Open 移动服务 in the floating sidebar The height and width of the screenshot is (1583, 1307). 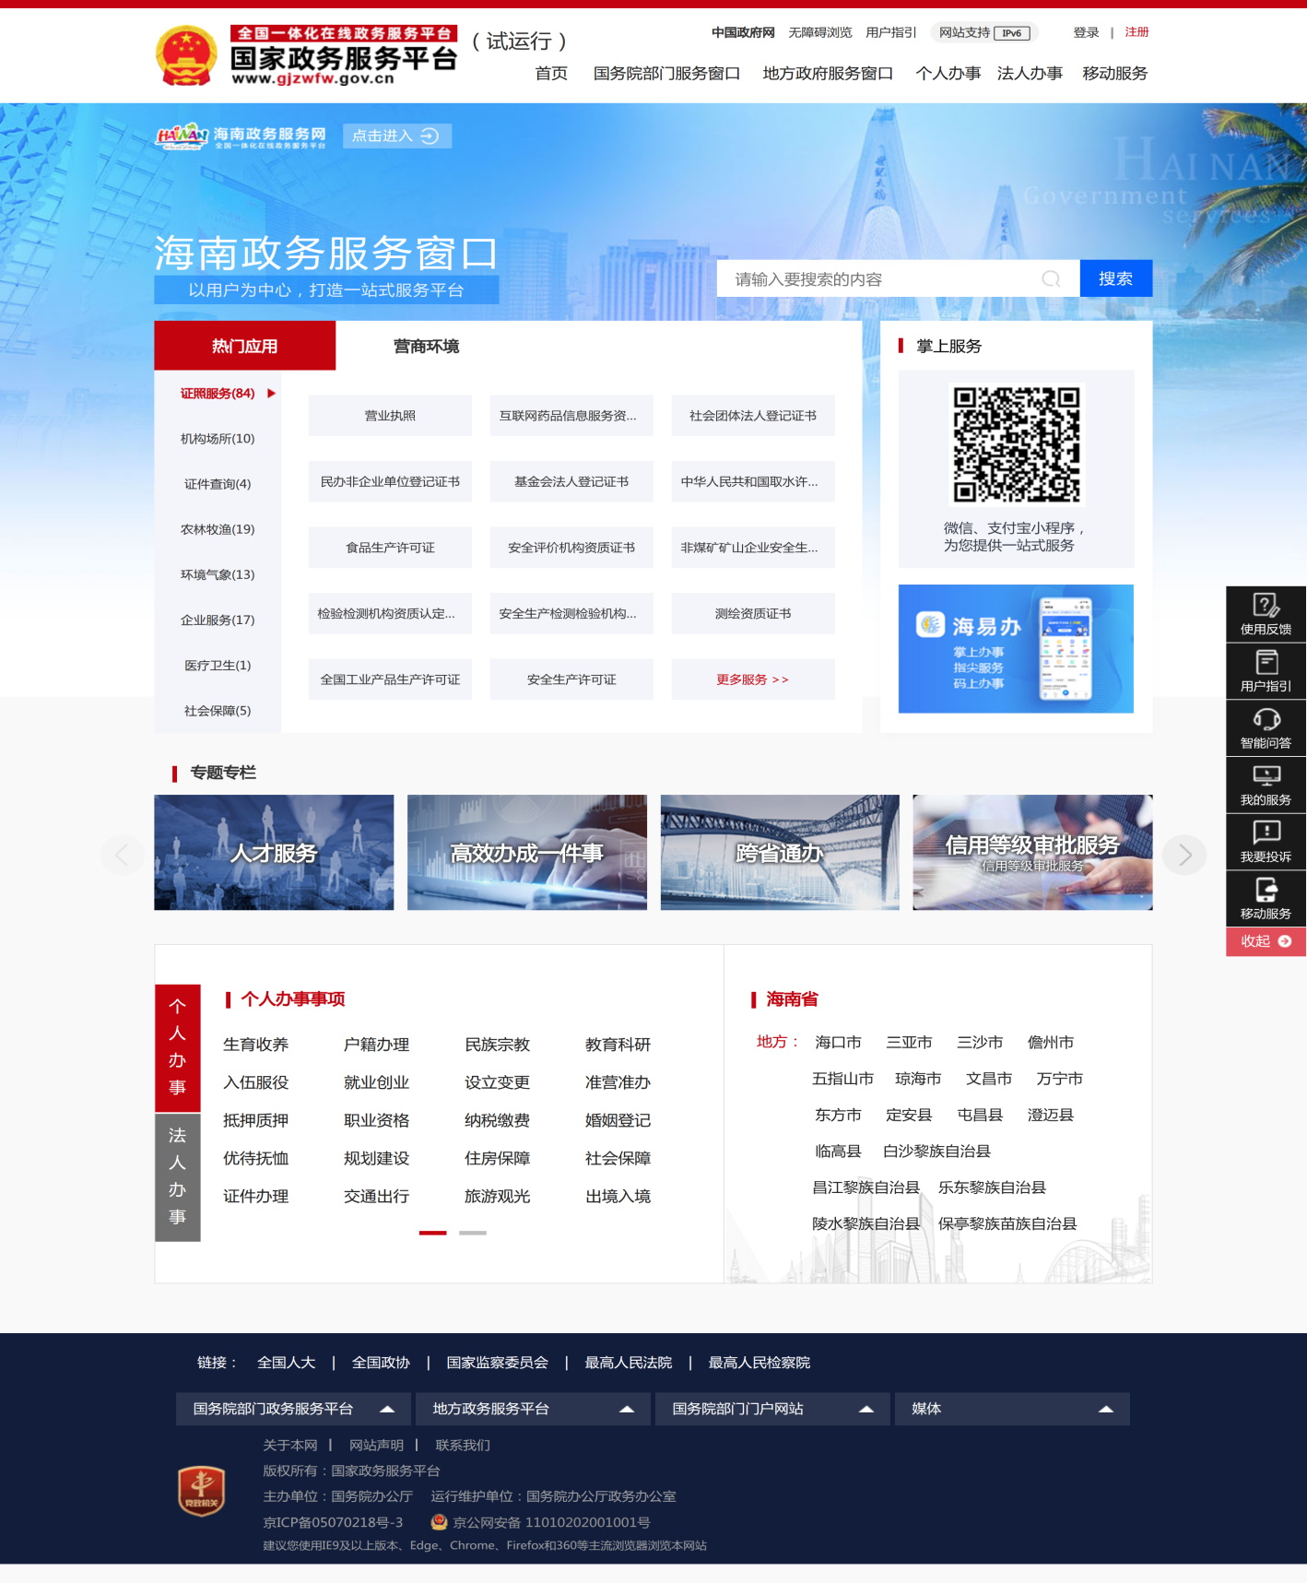[1266, 900]
